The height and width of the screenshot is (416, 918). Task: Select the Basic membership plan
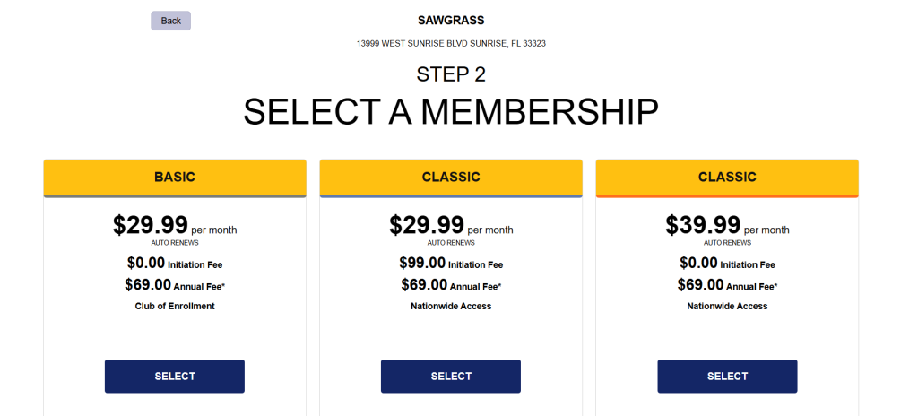point(175,376)
